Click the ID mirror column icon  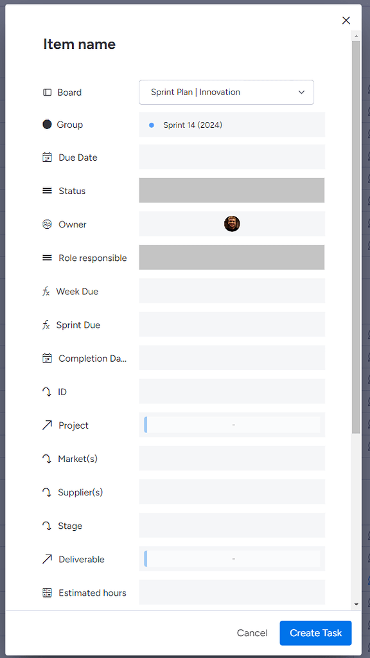click(47, 391)
